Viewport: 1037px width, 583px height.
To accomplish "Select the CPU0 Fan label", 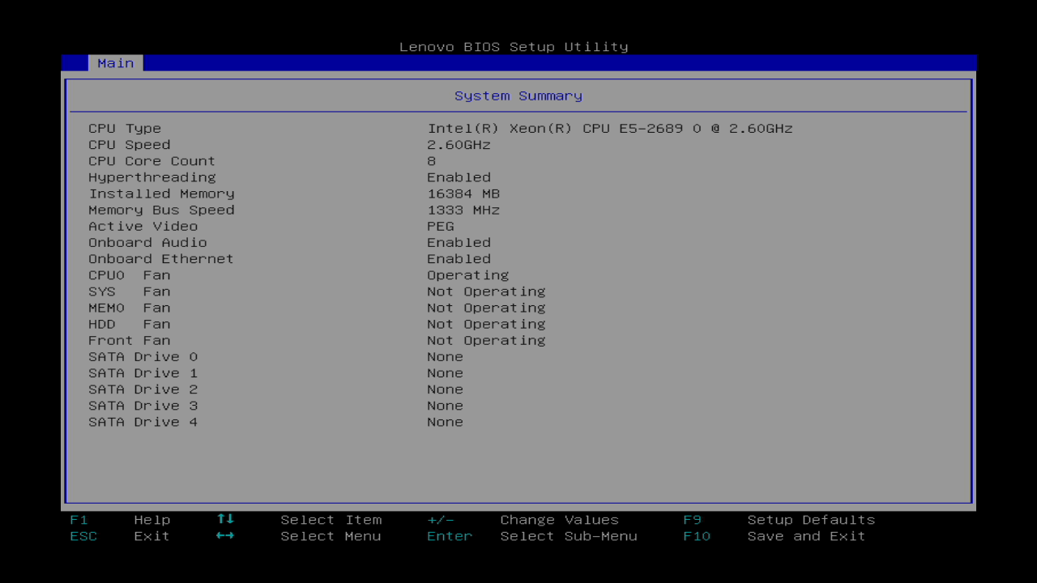I will tap(130, 274).
